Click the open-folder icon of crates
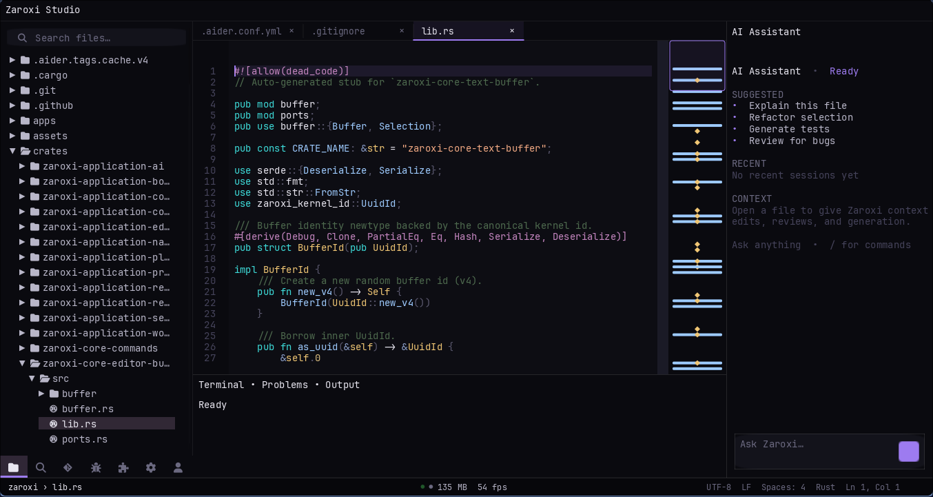Image resolution: width=933 pixels, height=497 pixels. click(x=25, y=151)
